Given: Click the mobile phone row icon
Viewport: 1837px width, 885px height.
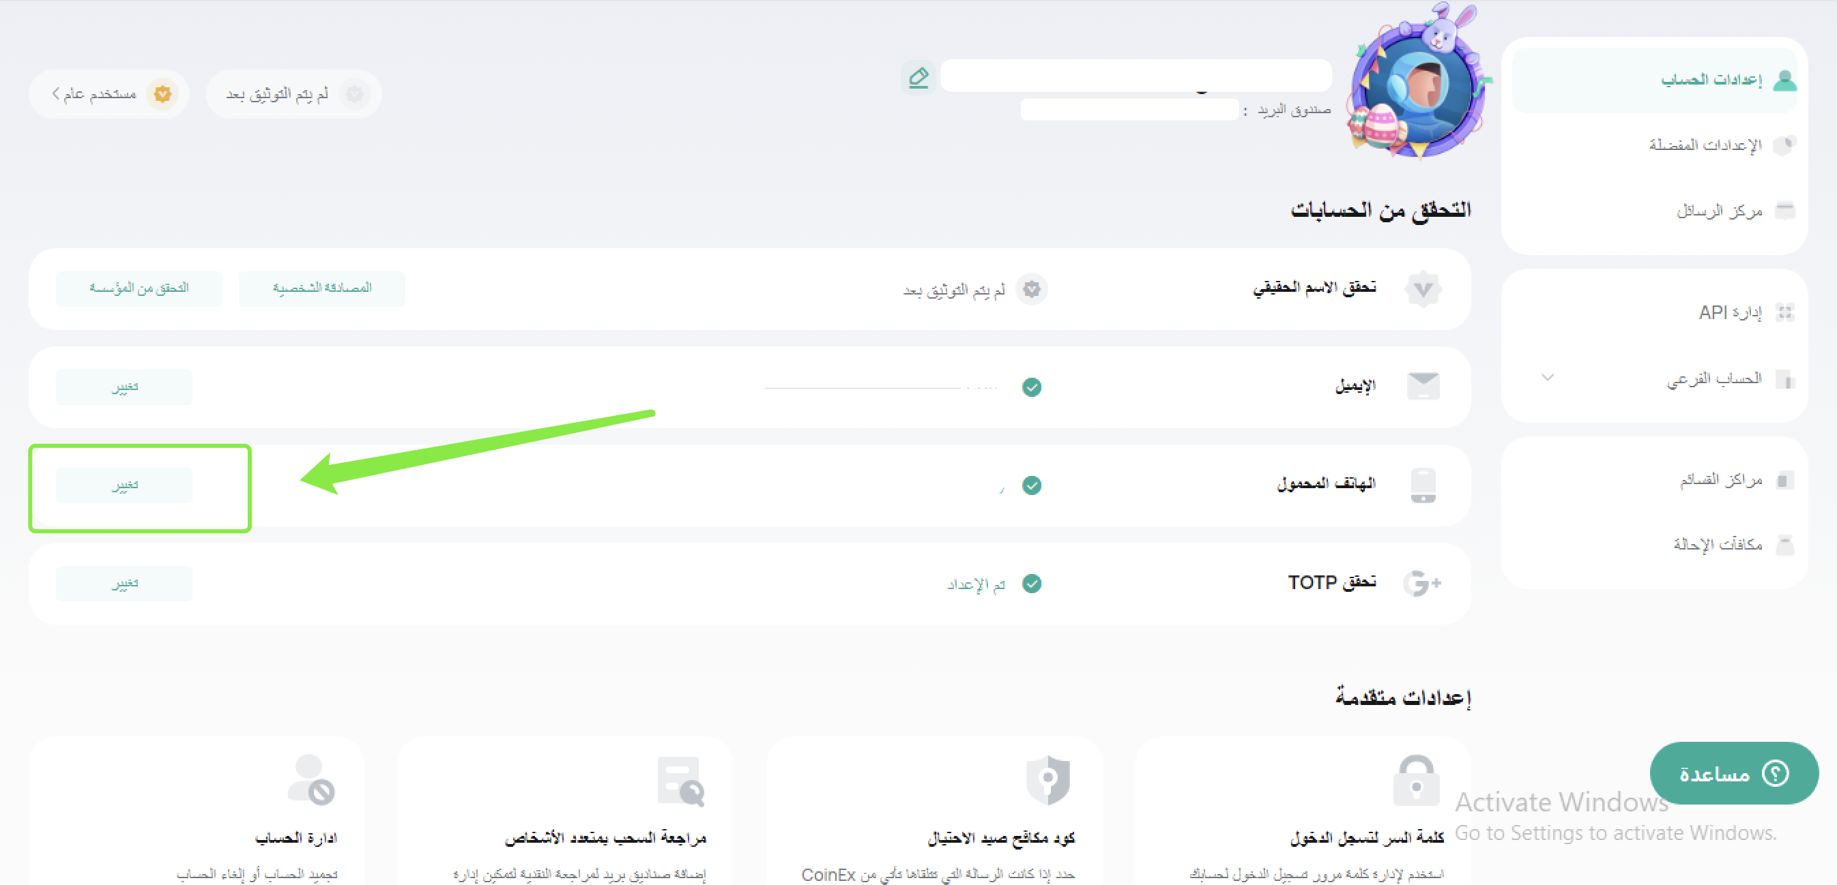Looking at the screenshot, I should pos(1423,485).
